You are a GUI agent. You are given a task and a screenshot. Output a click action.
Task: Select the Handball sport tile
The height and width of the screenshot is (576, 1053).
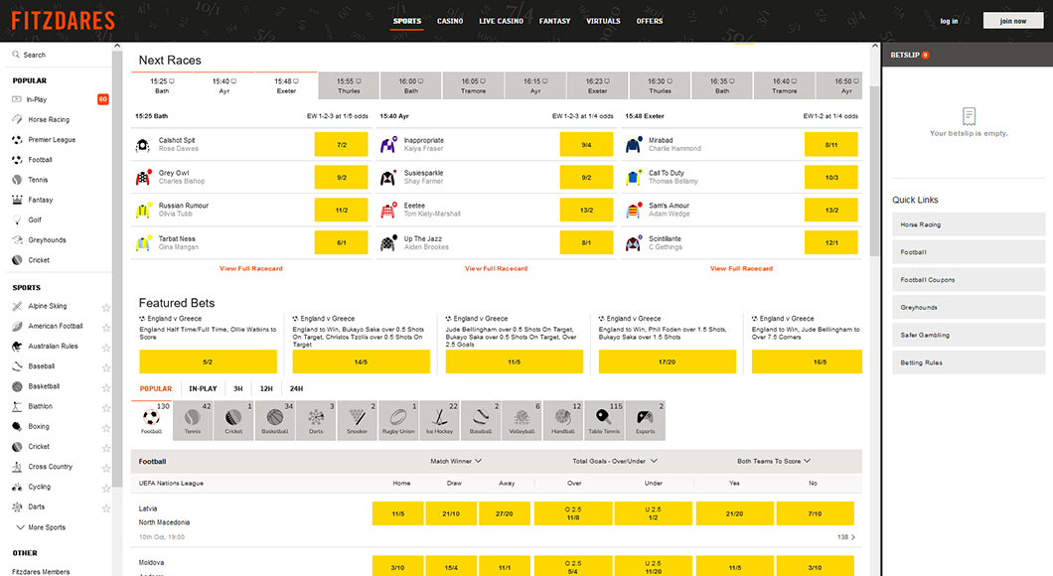pos(563,420)
